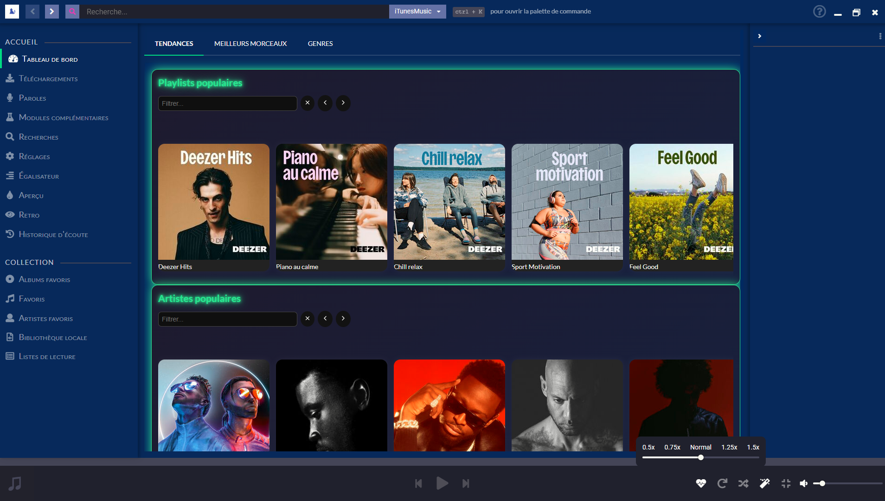Clear the playlists filter

coord(308,103)
